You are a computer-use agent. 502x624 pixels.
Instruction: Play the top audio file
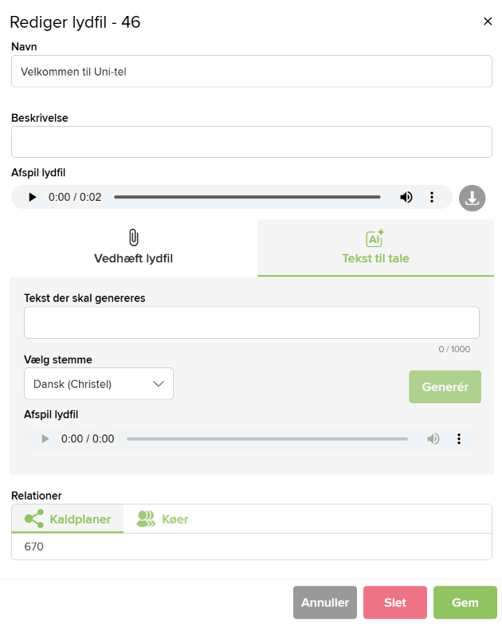coord(33,197)
